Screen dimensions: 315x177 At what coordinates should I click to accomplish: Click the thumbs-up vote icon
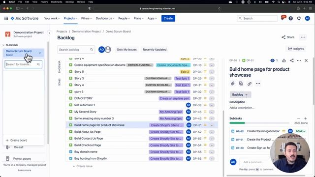(284, 60)
